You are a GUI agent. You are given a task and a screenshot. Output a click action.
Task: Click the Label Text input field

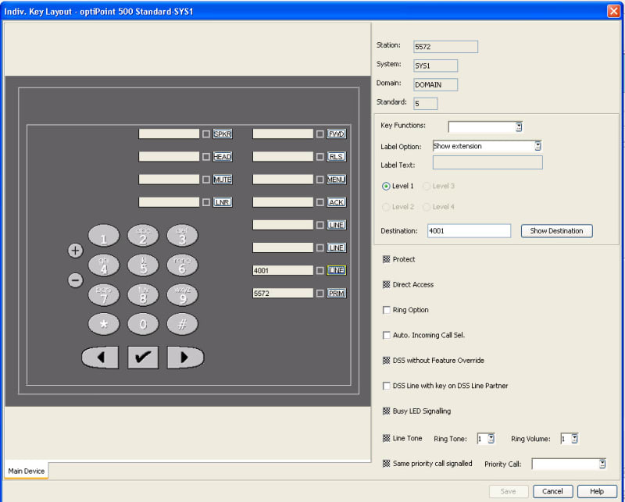487,162
